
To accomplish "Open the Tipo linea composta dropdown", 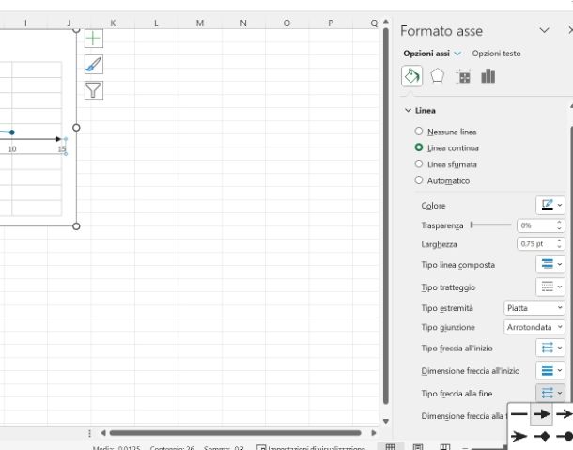I will coord(550,264).
